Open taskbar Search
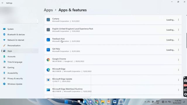This screenshot has height=105, width=187. point(72,102)
